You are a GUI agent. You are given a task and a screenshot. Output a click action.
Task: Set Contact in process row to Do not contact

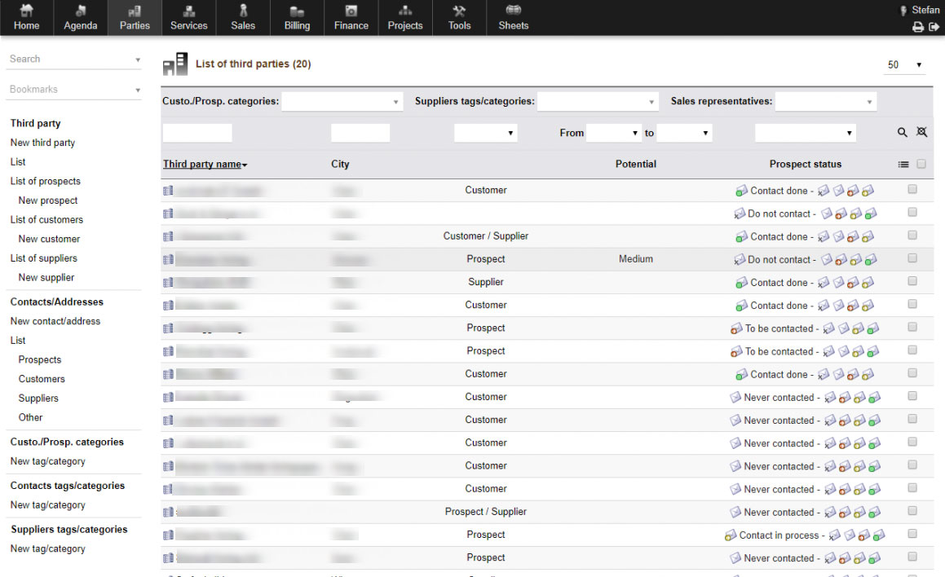pyautogui.click(x=835, y=535)
